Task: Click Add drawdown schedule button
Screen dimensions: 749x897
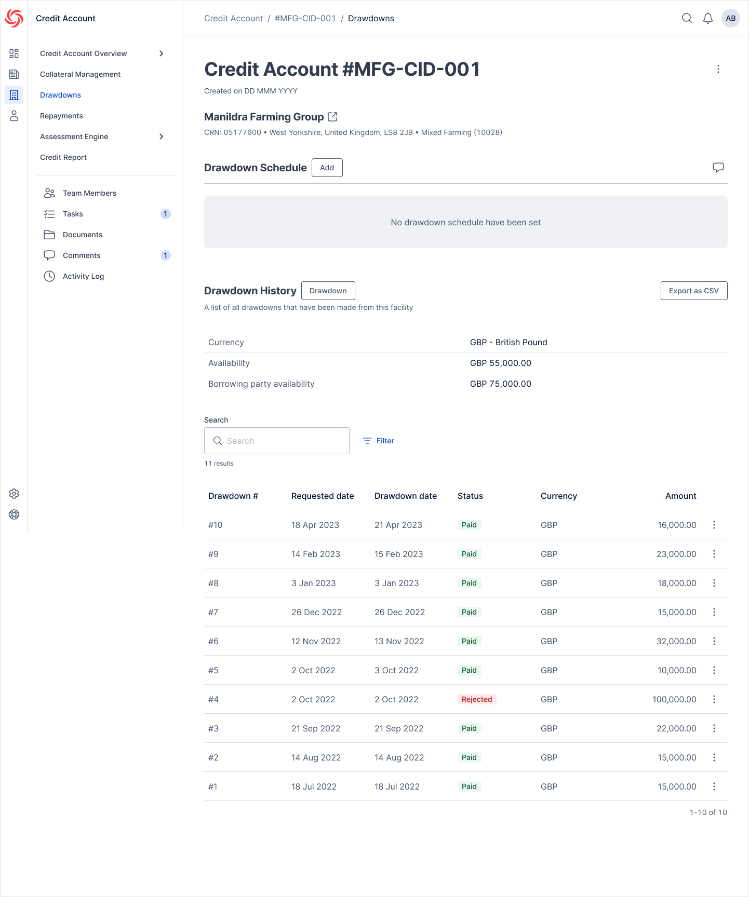Action: point(327,168)
